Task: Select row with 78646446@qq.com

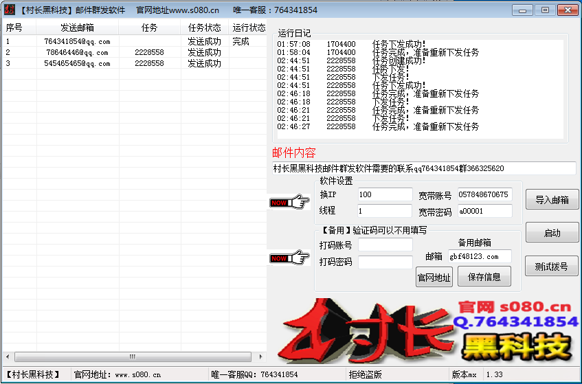Action: point(135,52)
